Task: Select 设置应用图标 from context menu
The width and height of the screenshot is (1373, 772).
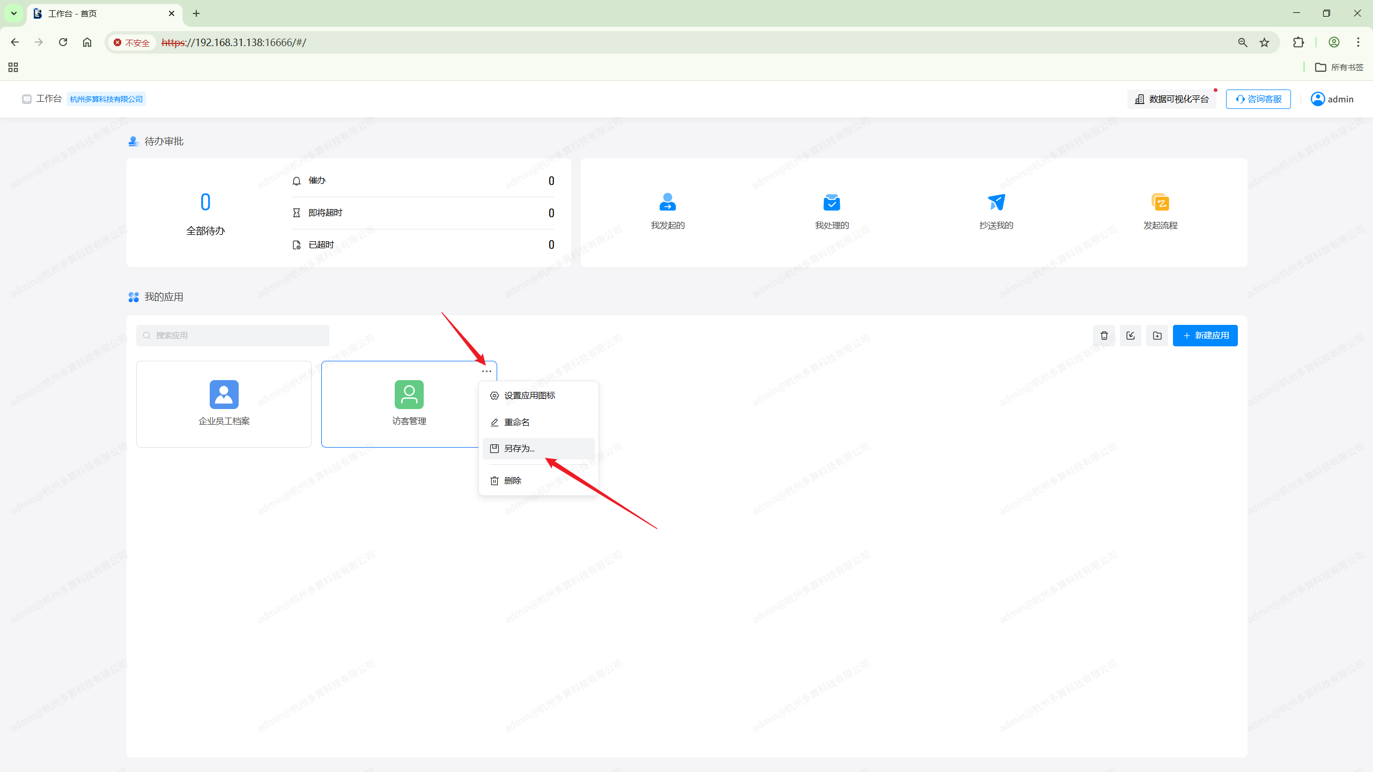Action: tap(529, 396)
